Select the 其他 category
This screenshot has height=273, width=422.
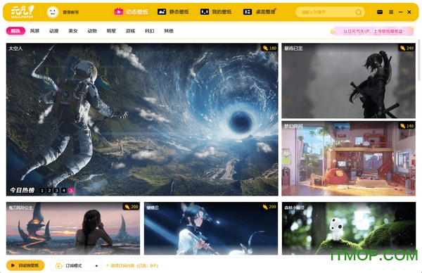[x=169, y=31]
